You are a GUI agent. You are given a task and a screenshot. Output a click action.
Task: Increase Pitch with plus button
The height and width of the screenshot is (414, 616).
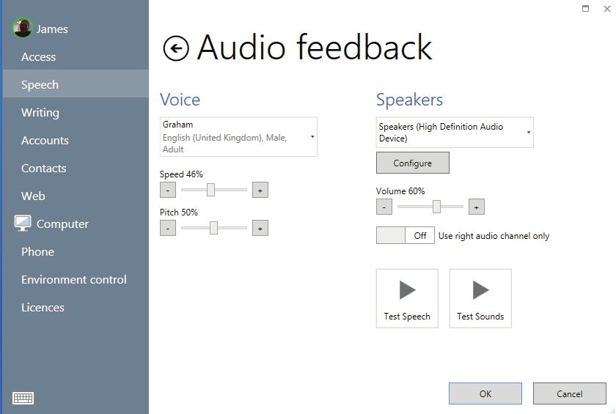point(260,228)
